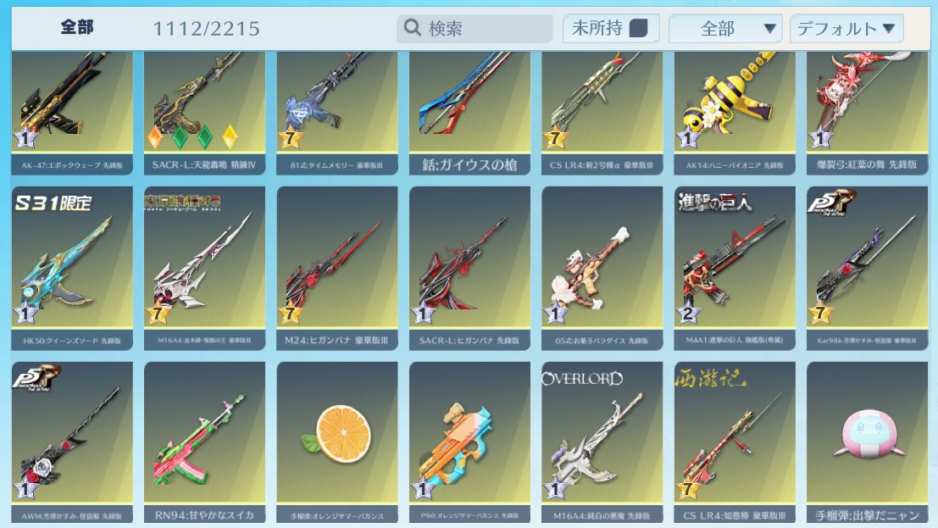This screenshot has height=528, width=938.
Task: Select the honey bee AK14 weapon skin
Action: (735, 114)
